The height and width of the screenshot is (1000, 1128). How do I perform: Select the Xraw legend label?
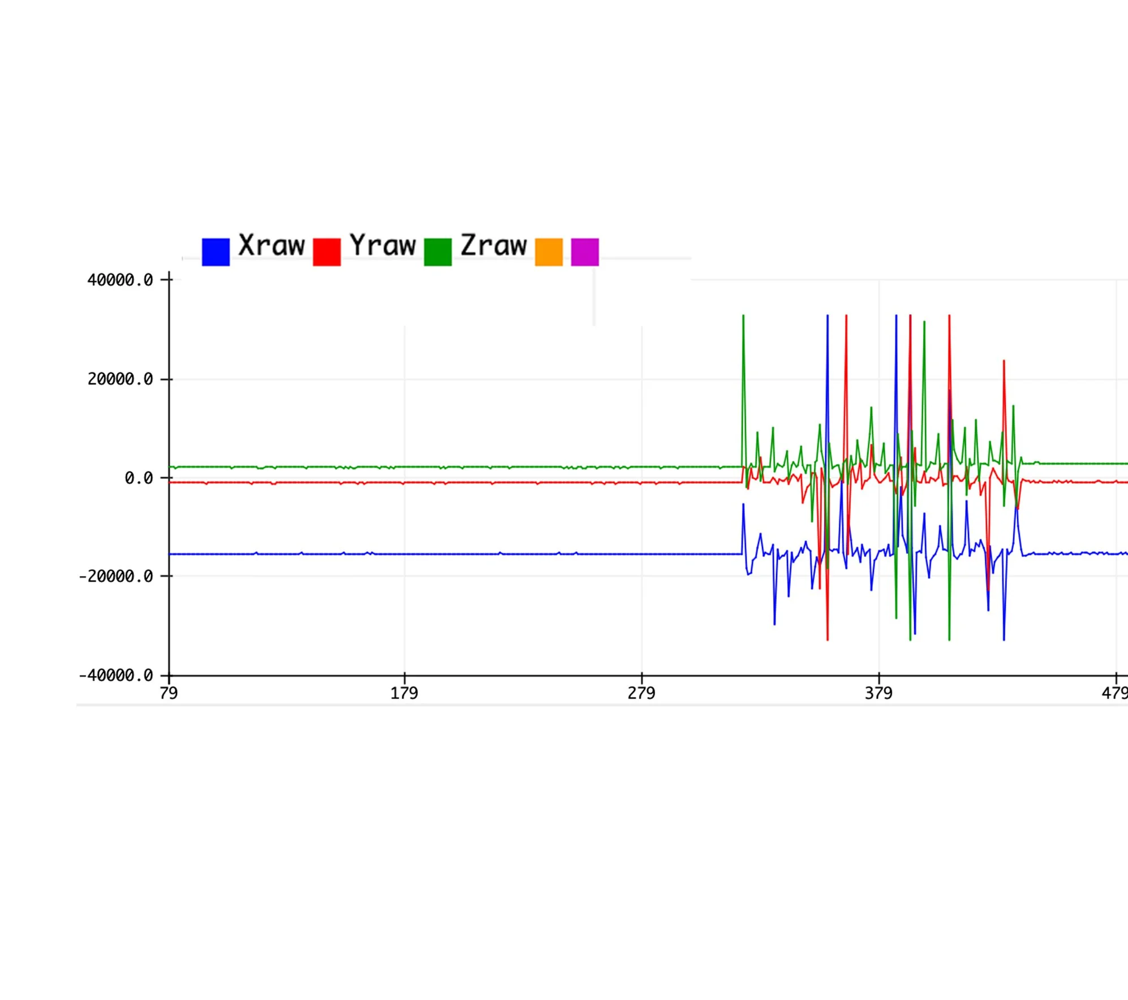point(272,245)
